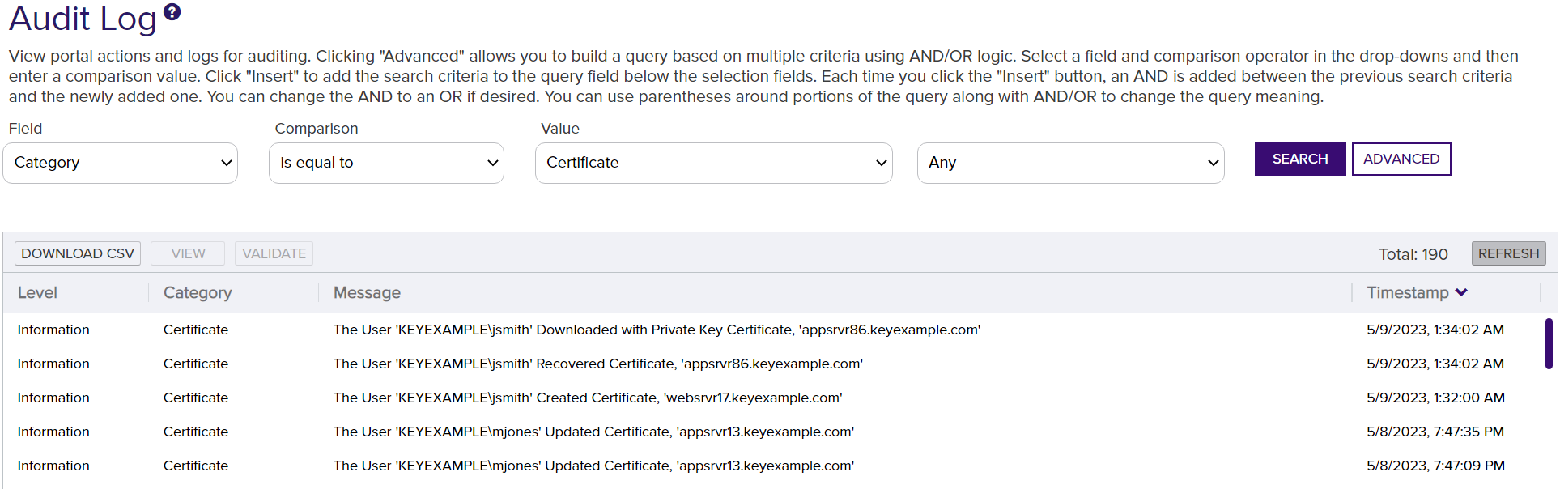Click the Audit Log help question mark icon
Viewport: 1560px width, 489px height.
(x=172, y=12)
